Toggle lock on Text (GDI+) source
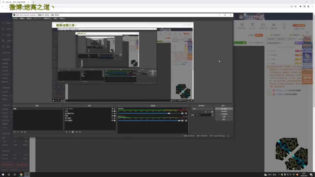315x177 pixels. pyautogui.click(x=115, y=109)
